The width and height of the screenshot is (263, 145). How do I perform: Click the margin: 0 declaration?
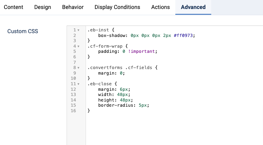111,73
